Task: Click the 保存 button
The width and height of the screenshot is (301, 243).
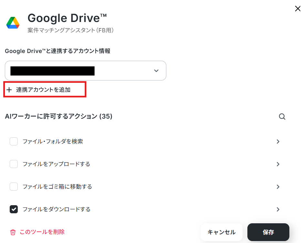Action: click(x=268, y=232)
